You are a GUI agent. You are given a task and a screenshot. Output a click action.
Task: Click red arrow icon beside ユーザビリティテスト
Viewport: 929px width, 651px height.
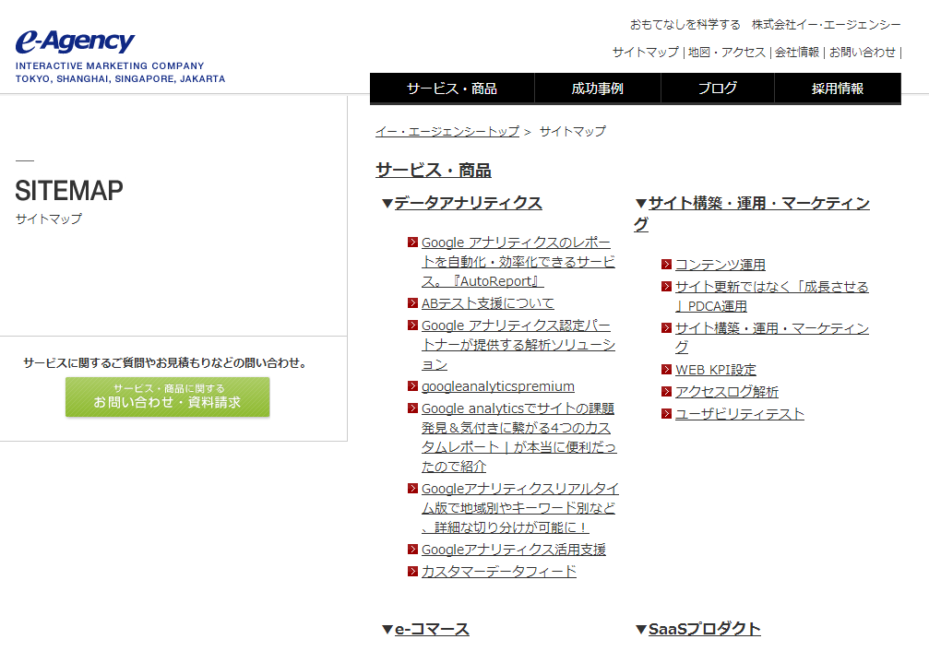[x=667, y=415]
